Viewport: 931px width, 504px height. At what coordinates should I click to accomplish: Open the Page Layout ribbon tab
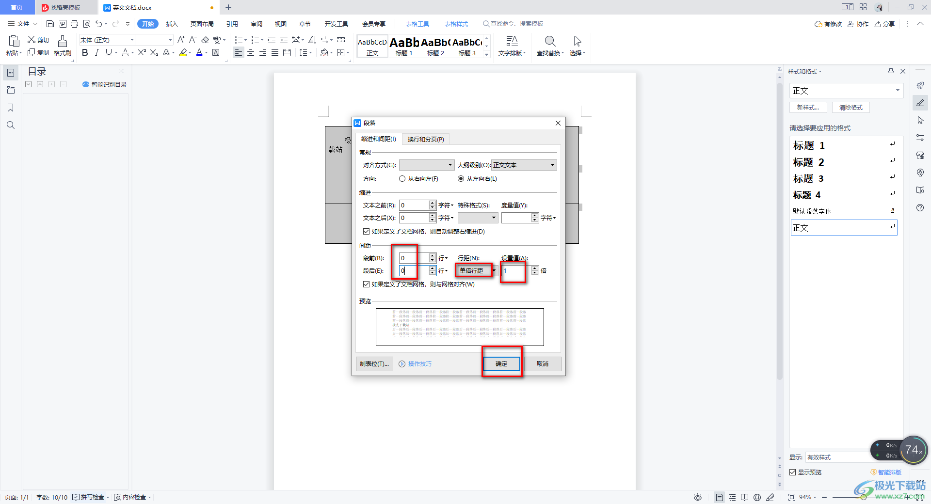[x=202, y=24]
